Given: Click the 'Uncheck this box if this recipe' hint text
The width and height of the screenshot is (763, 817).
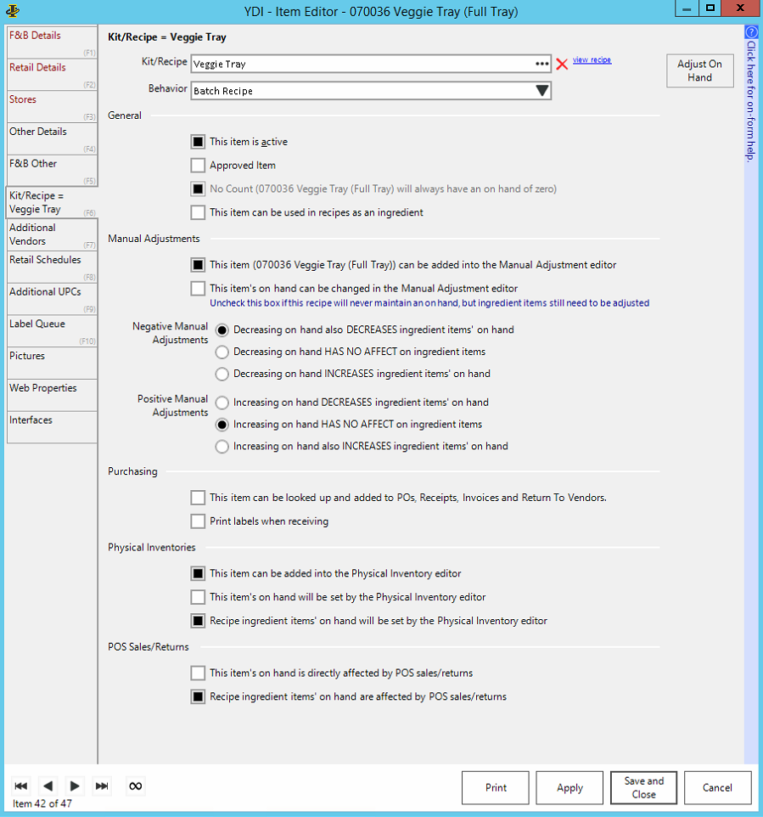Looking at the screenshot, I should (429, 302).
